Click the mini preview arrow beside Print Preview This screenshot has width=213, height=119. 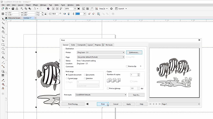click(87, 104)
